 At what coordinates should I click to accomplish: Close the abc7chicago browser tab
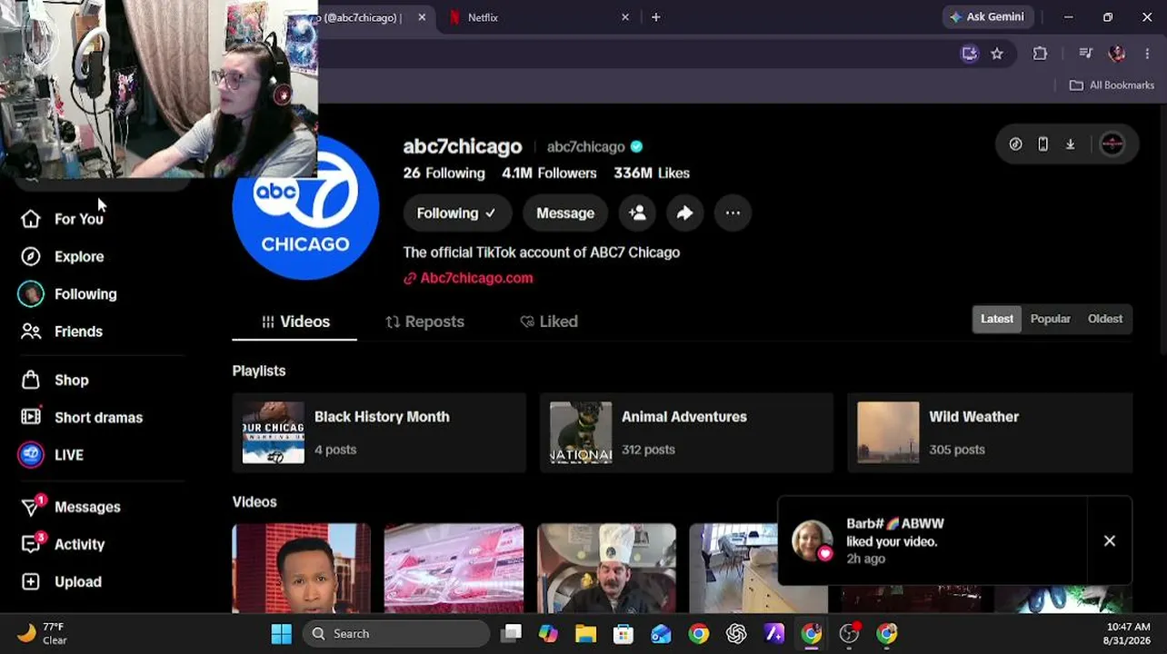click(422, 17)
